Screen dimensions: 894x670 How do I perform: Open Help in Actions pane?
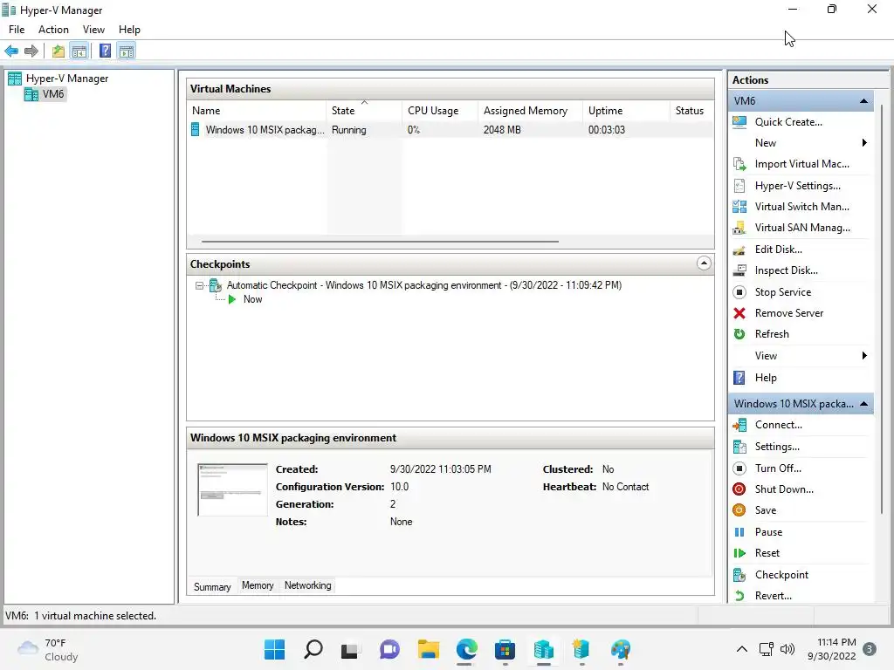765,378
